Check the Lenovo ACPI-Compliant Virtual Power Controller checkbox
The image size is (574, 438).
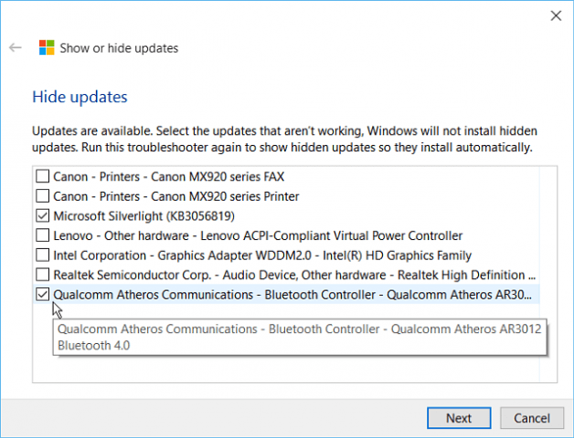42,235
